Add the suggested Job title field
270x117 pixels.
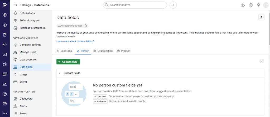pyautogui.click(x=100, y=96)
